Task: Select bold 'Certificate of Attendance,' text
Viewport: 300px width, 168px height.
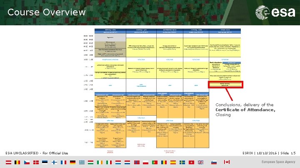Action: pyautogui.click(x=245, y=110)
